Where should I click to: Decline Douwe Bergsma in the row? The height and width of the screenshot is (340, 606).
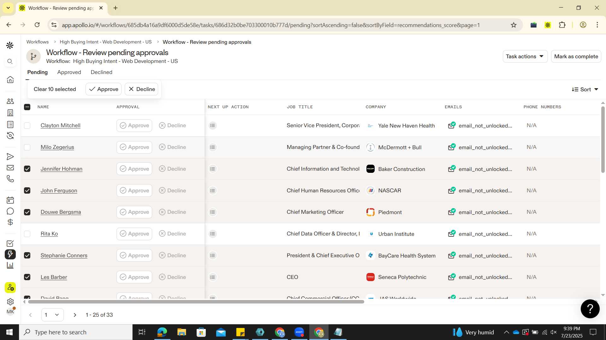[173, 212]
